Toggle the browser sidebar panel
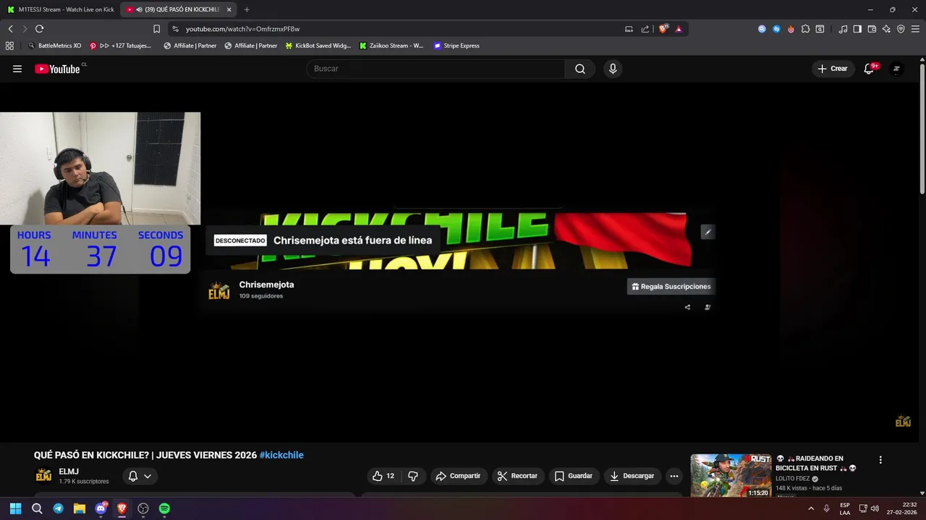Image resolution: width=926 pixels, height=520 pixels. tap(857, 29)
